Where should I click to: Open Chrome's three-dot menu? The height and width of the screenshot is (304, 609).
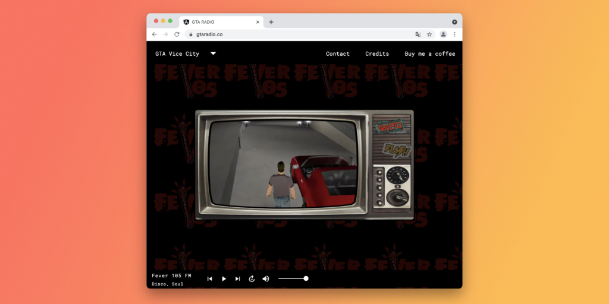pos(454,34)
